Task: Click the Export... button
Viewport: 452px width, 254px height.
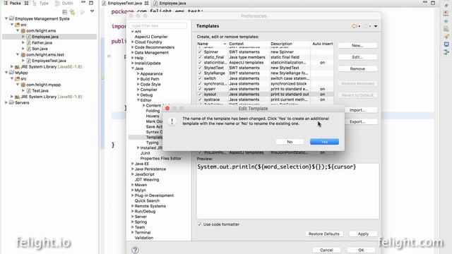Action: [x=357, y=122]
